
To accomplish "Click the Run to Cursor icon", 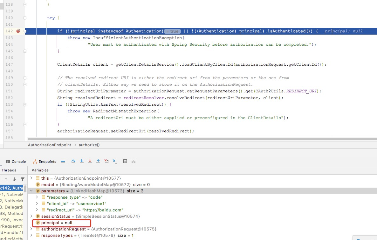I will [x=115, y=161].
